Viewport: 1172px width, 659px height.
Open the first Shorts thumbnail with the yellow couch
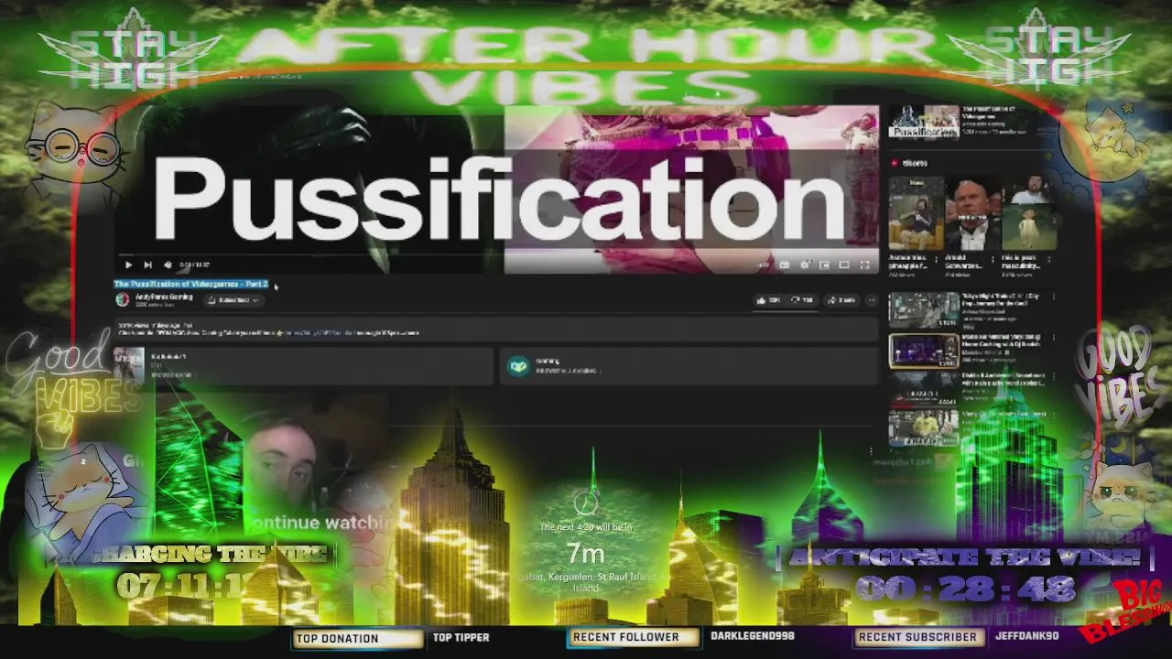(916, 214)
